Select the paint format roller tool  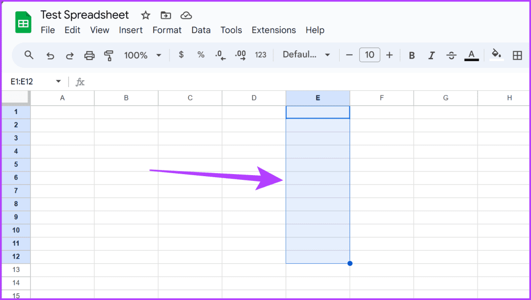point(109,55)
